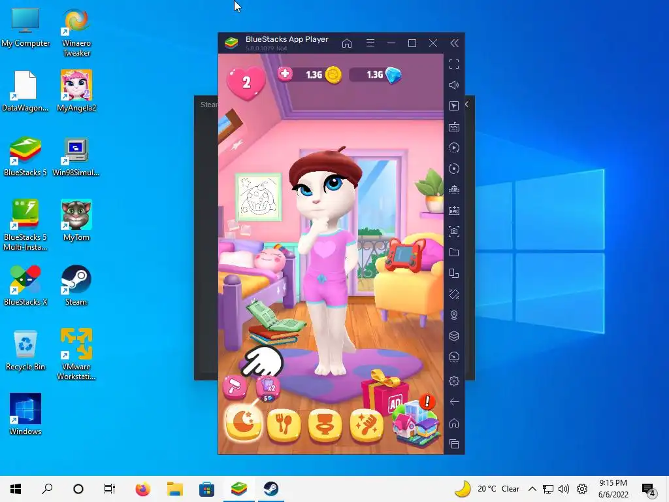Toggle the BlueStacks volume speaker icon
Screen dimensions: 669x502
point(454,85)
